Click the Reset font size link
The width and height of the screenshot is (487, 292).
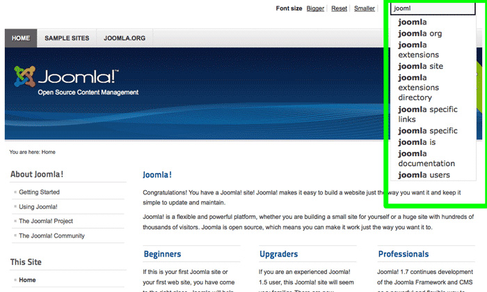340,8
